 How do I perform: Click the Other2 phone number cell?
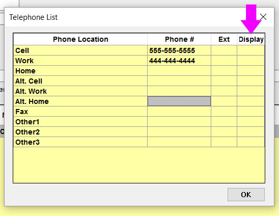179,132
